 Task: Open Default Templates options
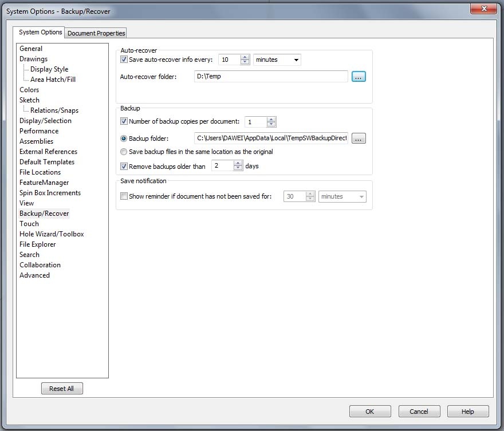click(47, 161)
